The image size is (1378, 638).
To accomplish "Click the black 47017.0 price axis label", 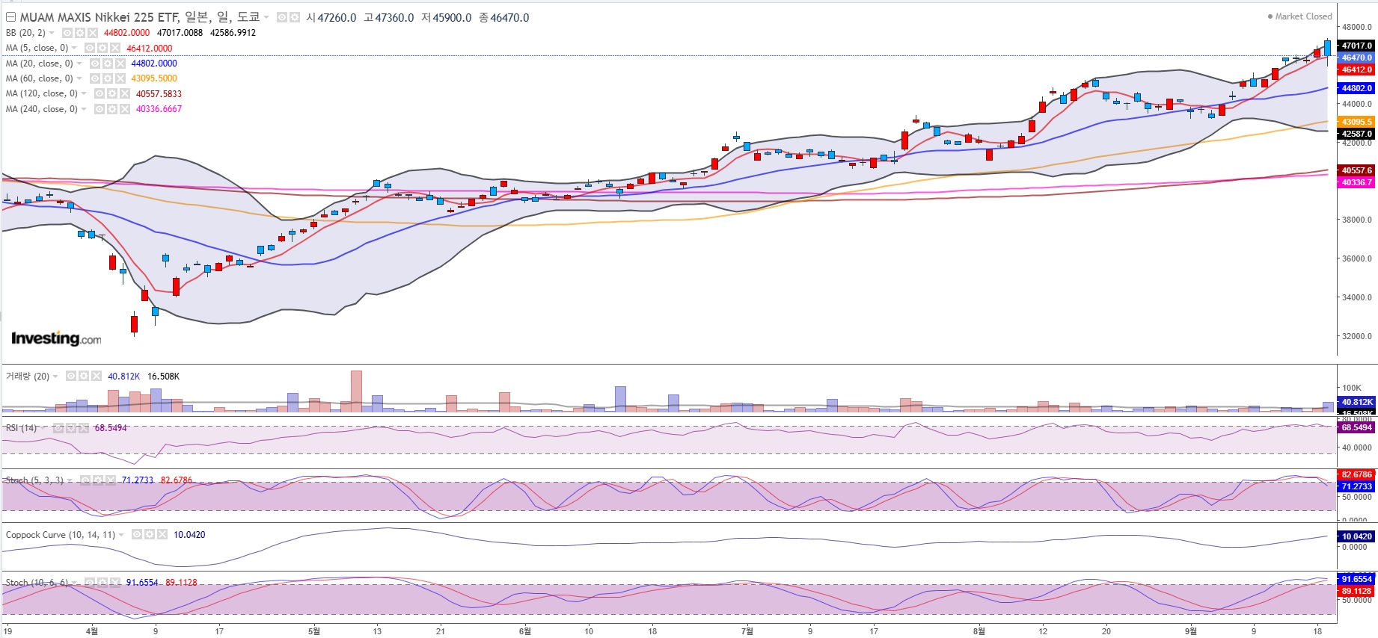I will pyautogui.click(x=1356, y=46).
